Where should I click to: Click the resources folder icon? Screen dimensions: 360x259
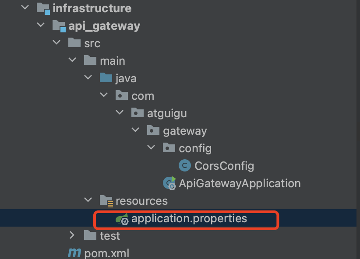(x=106, y=200)
